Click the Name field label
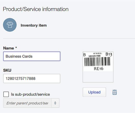The height and width of the screenshot is (113, 135). pyautogui.click(x=8, y=48)
